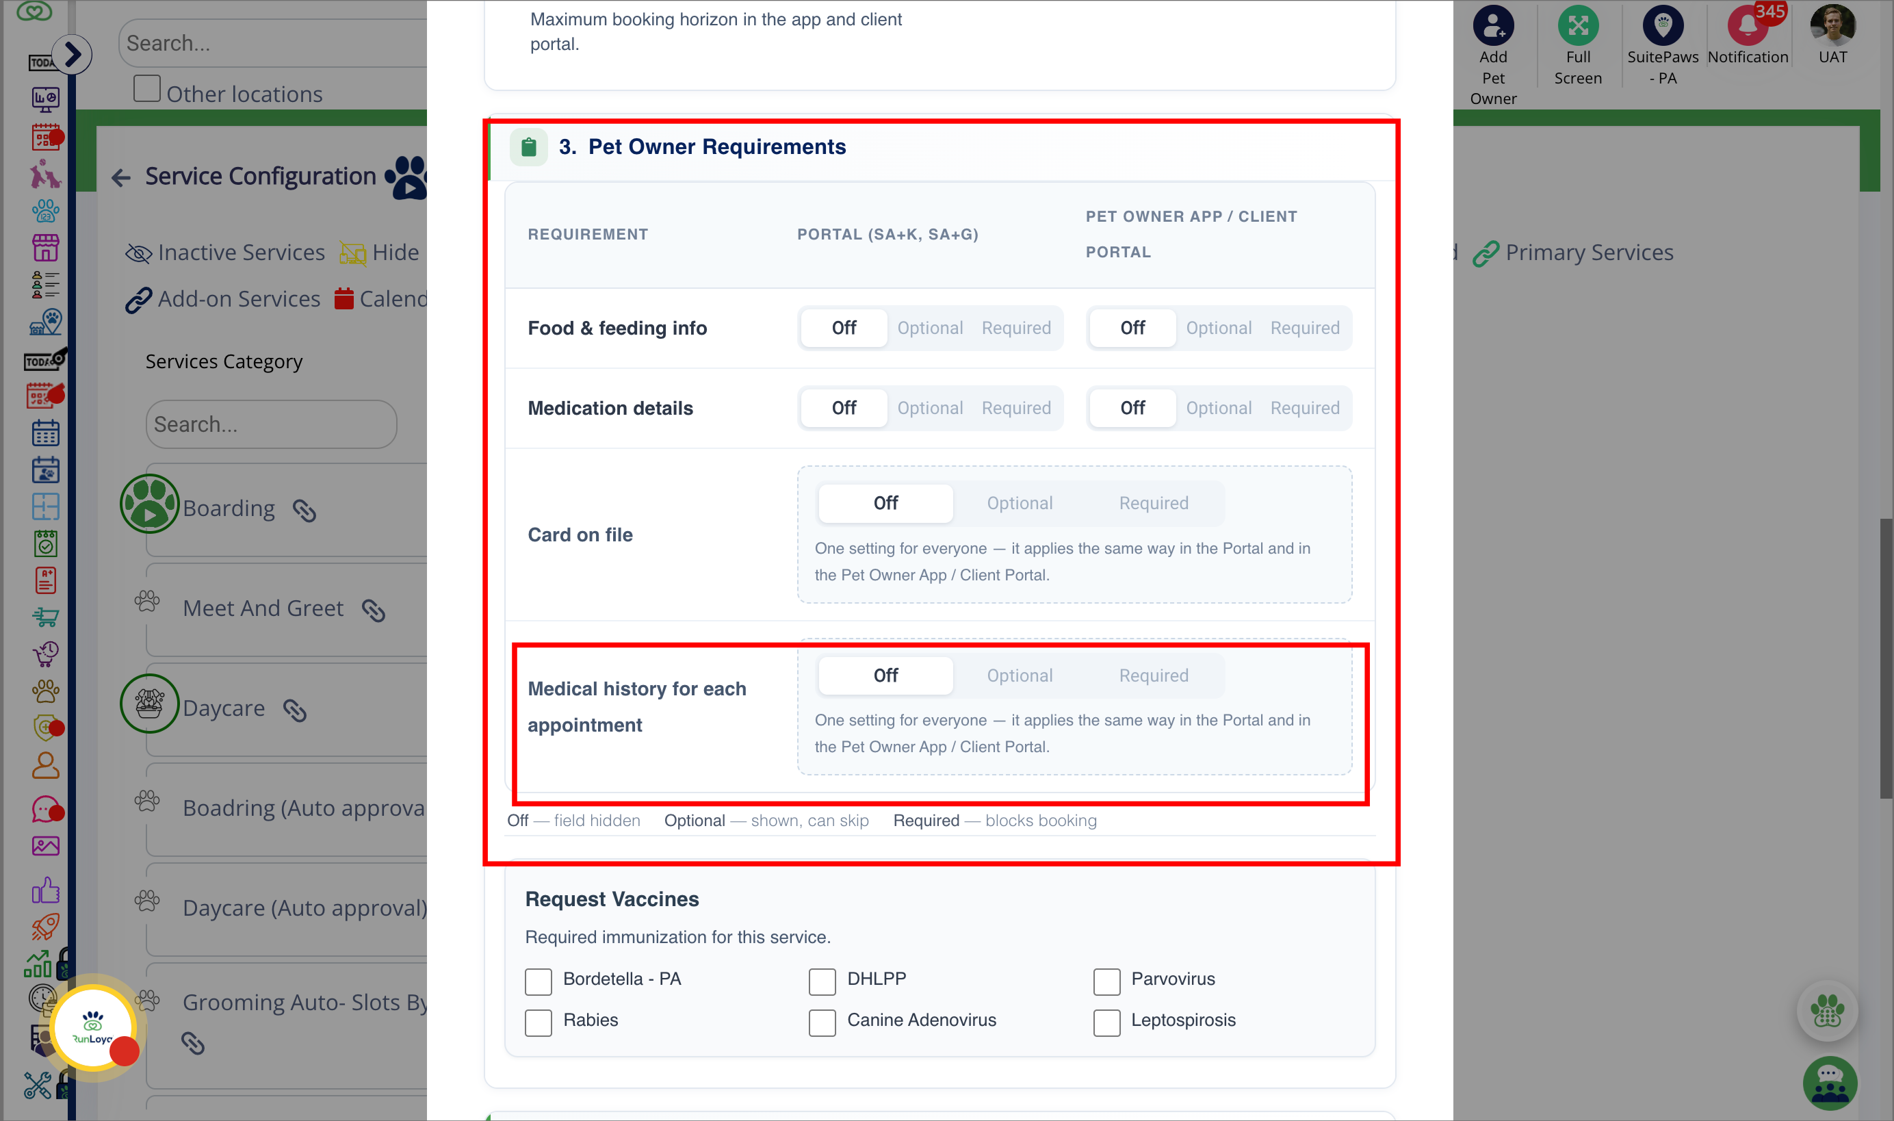This screenshot has height=1121, width=1894.
Task: Check the Other locations checkbox
Action: coord(146,89)
